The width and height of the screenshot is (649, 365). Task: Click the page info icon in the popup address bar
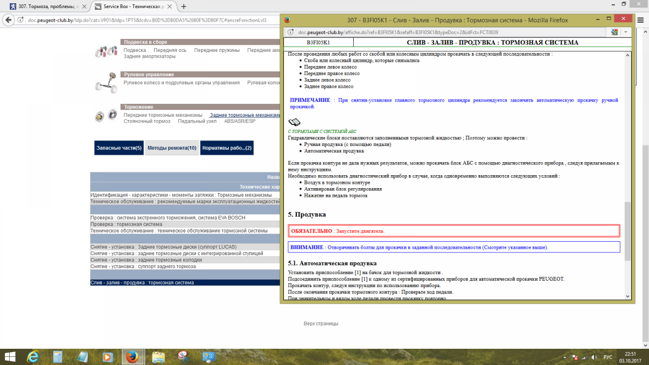(x=290, y=31)
